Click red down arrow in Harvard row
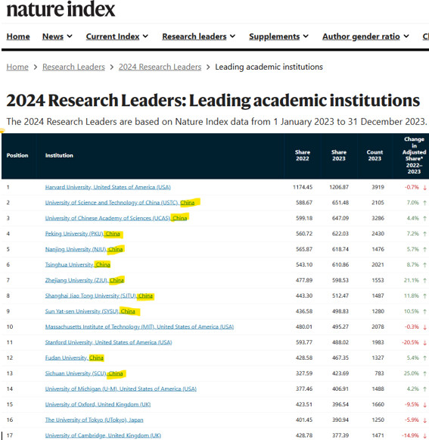The height and width of the screenshot is (440, 429). click(x=424, y=188)
